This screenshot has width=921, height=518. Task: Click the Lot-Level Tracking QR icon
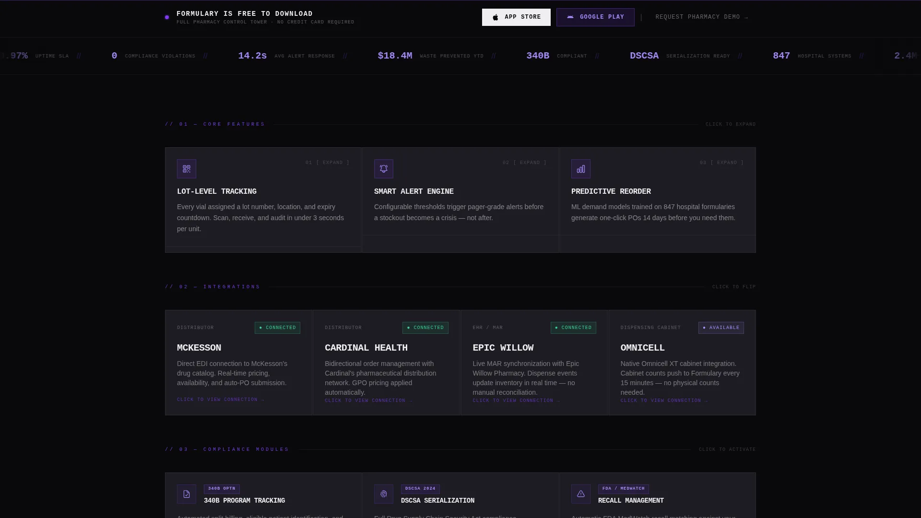(x=187, y=169)
